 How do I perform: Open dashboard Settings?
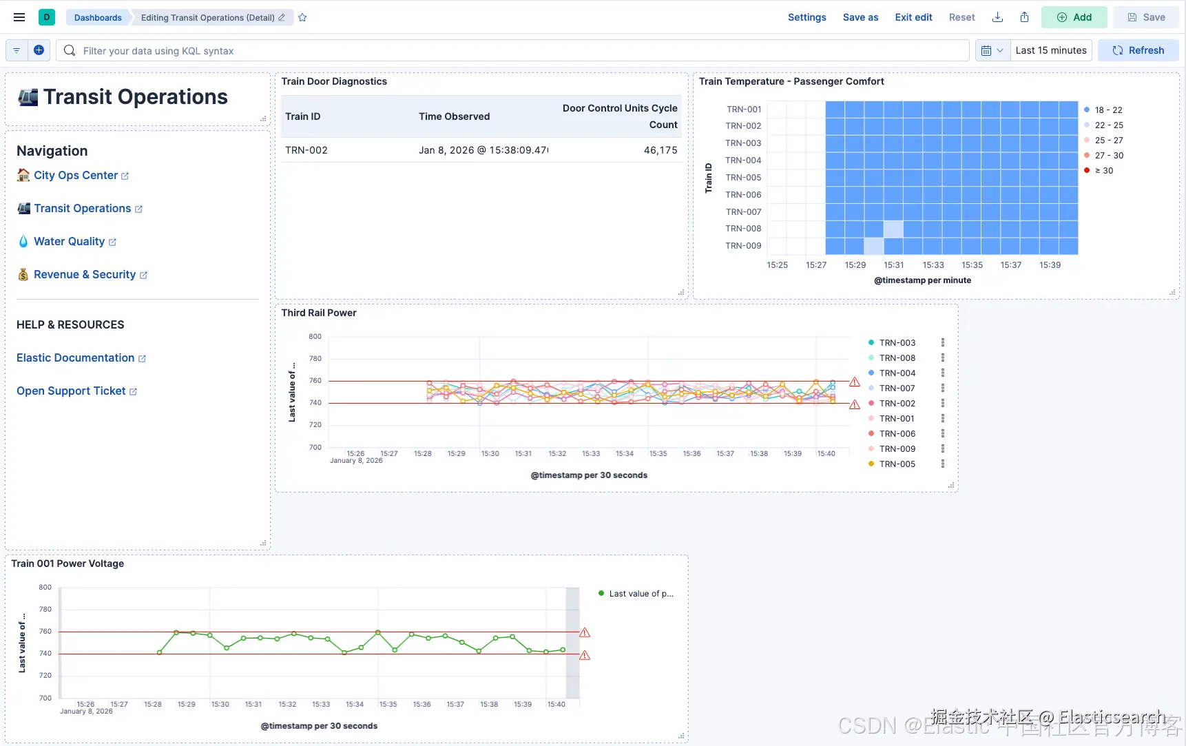807,17
